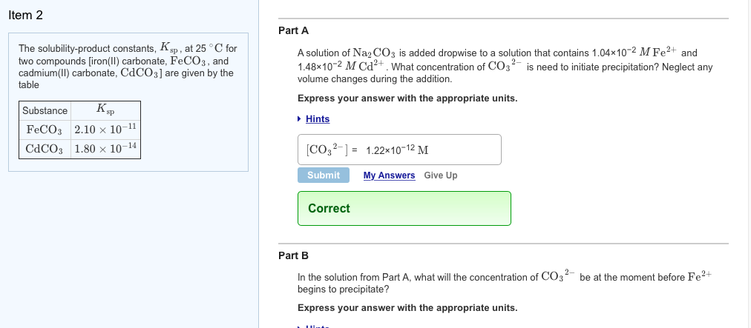
Task: Click the CdCO3 cell in the table
Action: 46,148
